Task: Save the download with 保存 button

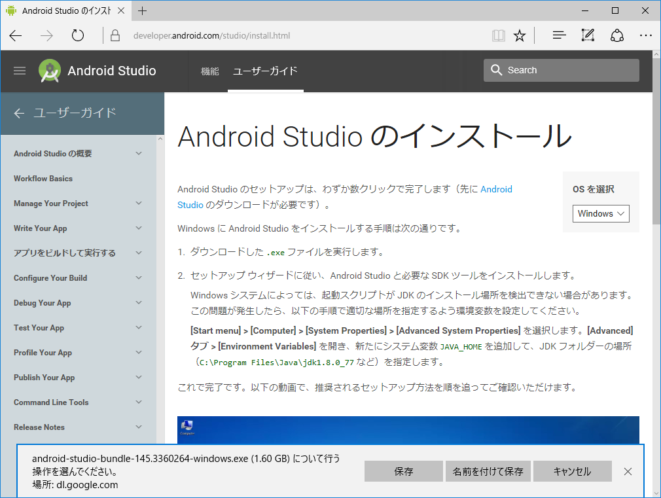Action: pyautogui.click(x=403, y=471)
